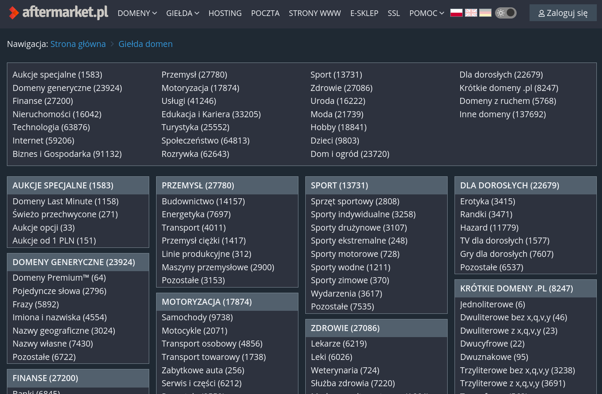Expand the POMOC dropdown menu
Image resolution: width=602 pixels, height=394 pixels.
click(x=426, y=13)
